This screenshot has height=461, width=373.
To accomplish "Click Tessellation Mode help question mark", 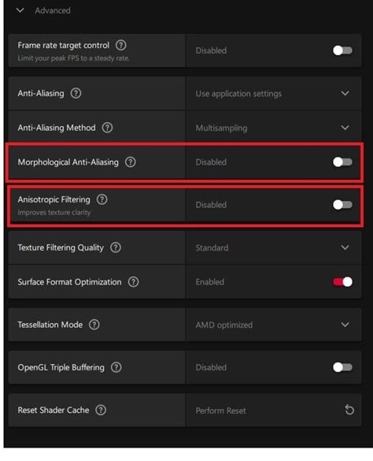I will tap(94, 325).
